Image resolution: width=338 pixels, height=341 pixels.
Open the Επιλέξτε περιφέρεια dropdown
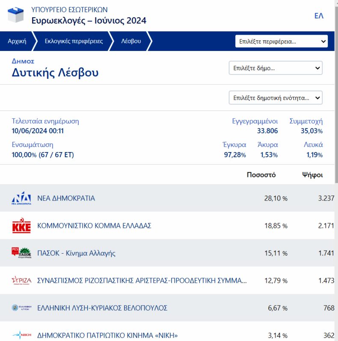point(281,41)
